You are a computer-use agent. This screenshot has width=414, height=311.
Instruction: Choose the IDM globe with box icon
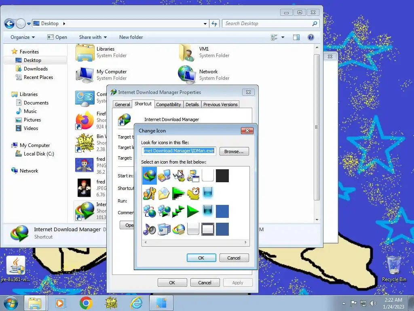click(x=178, y=229)
